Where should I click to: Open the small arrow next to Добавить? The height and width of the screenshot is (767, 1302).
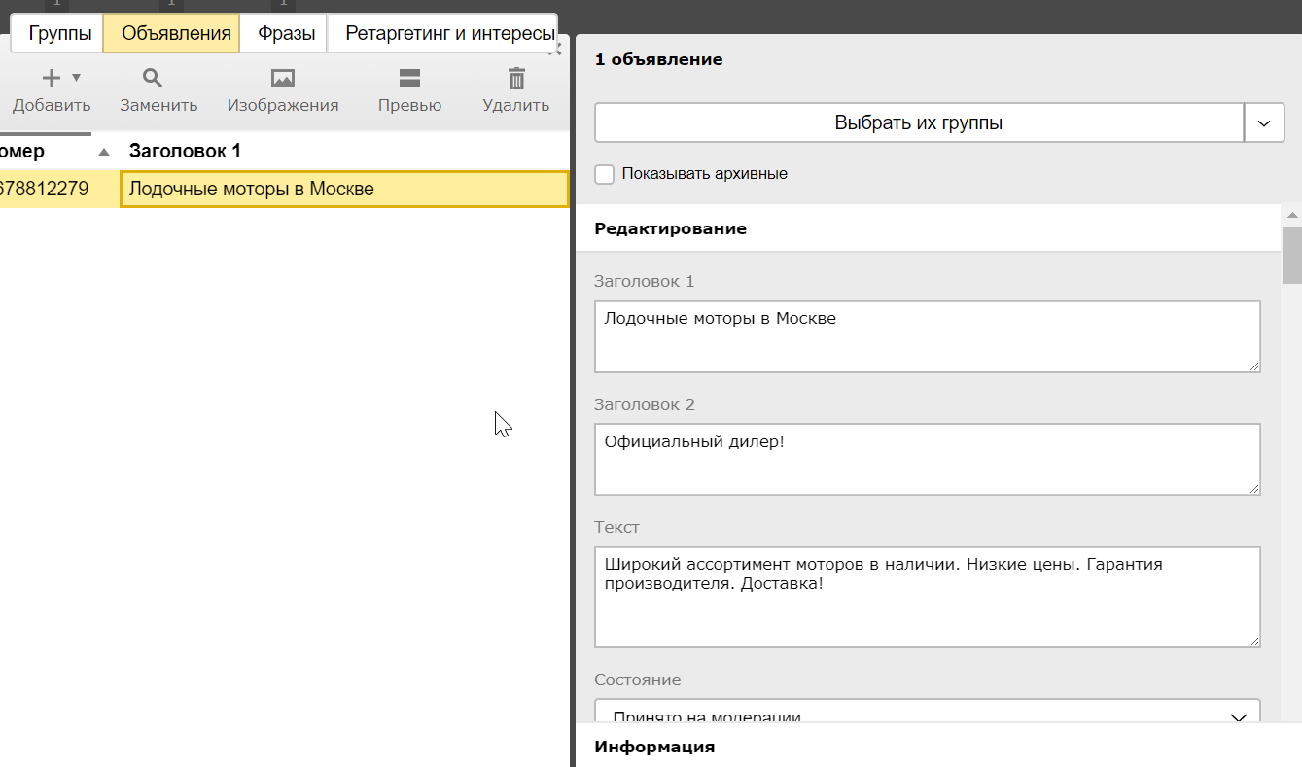pos(77,78)
